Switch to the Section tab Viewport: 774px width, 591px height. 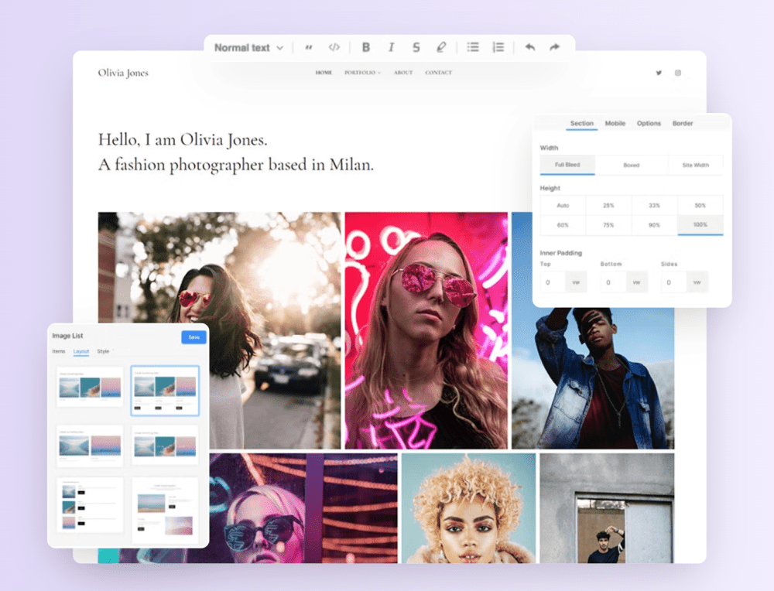tap(581, 123)
